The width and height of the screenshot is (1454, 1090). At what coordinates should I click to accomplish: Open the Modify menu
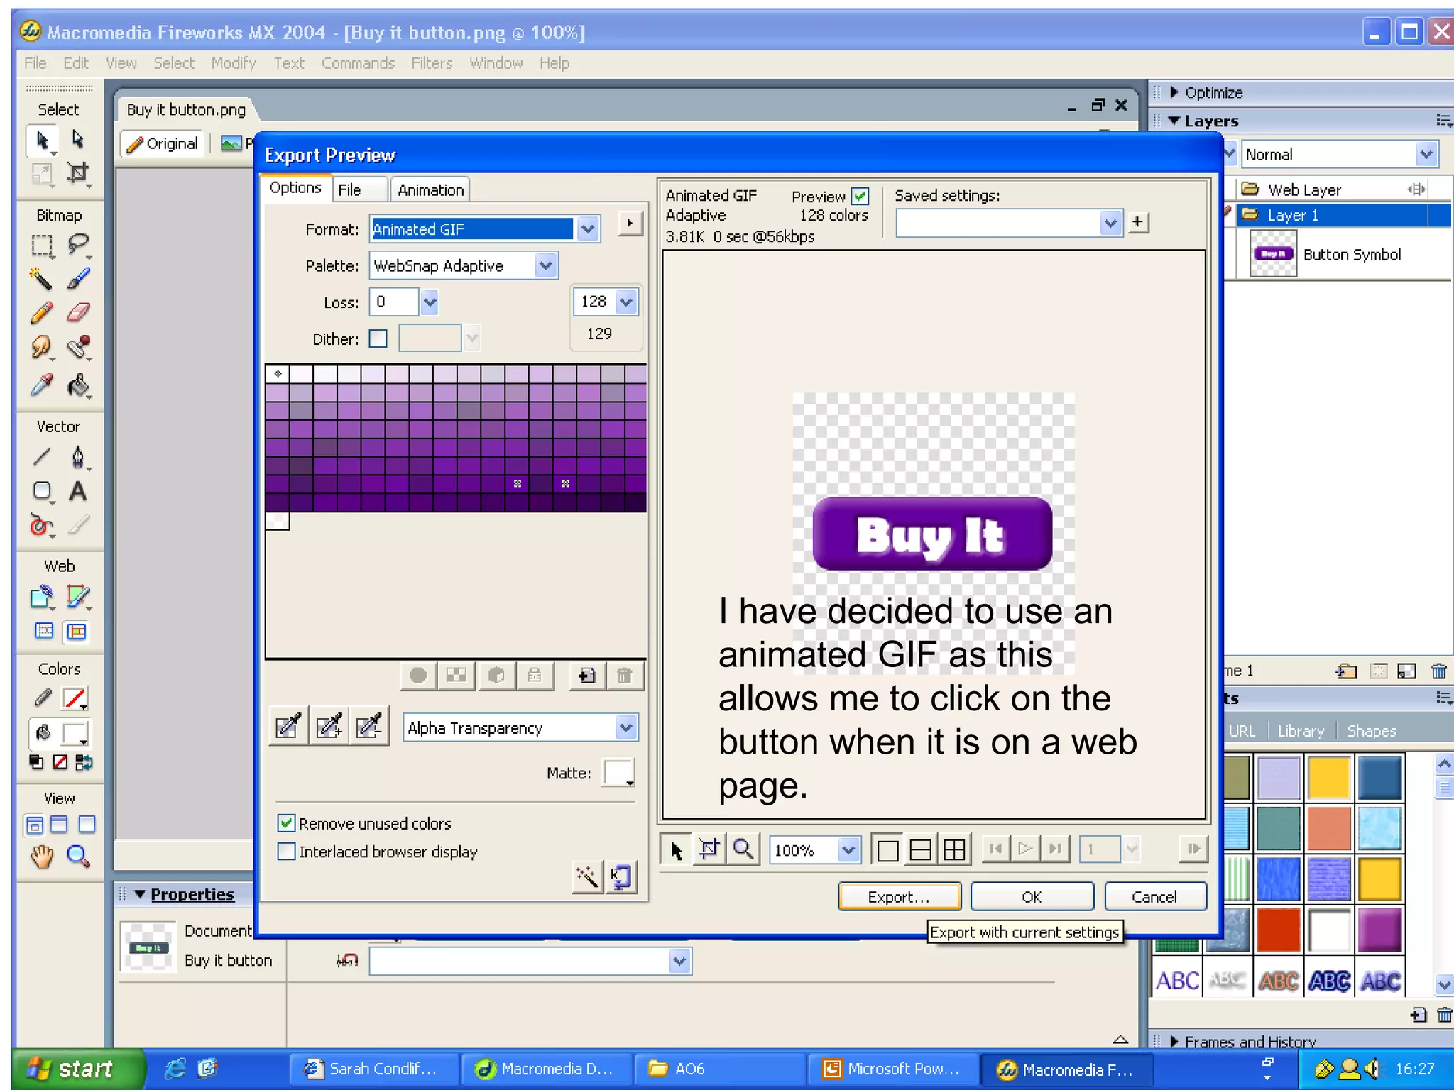(234, 63)
